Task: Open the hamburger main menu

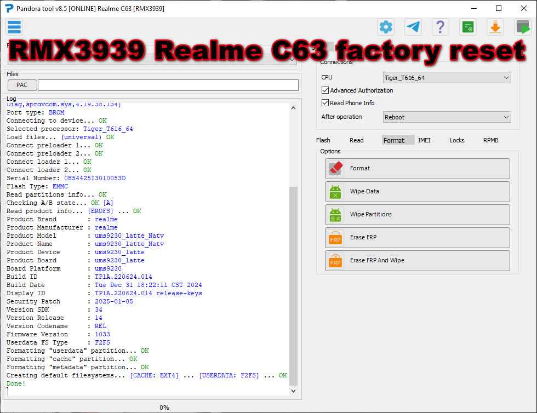Action: pyautogui.click(x=14, y=27)
